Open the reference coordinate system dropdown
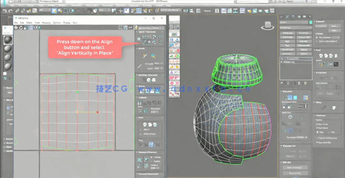 tap(104, 10)
